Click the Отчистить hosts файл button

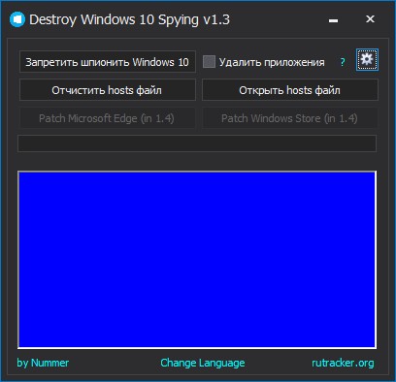tap(108, 90)
